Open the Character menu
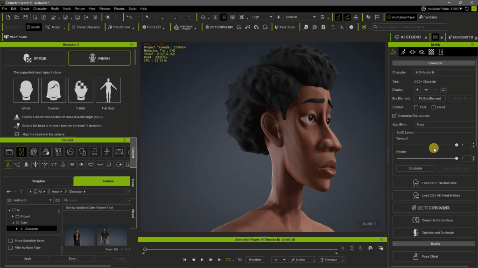478x268 pixels. point(40,8)
